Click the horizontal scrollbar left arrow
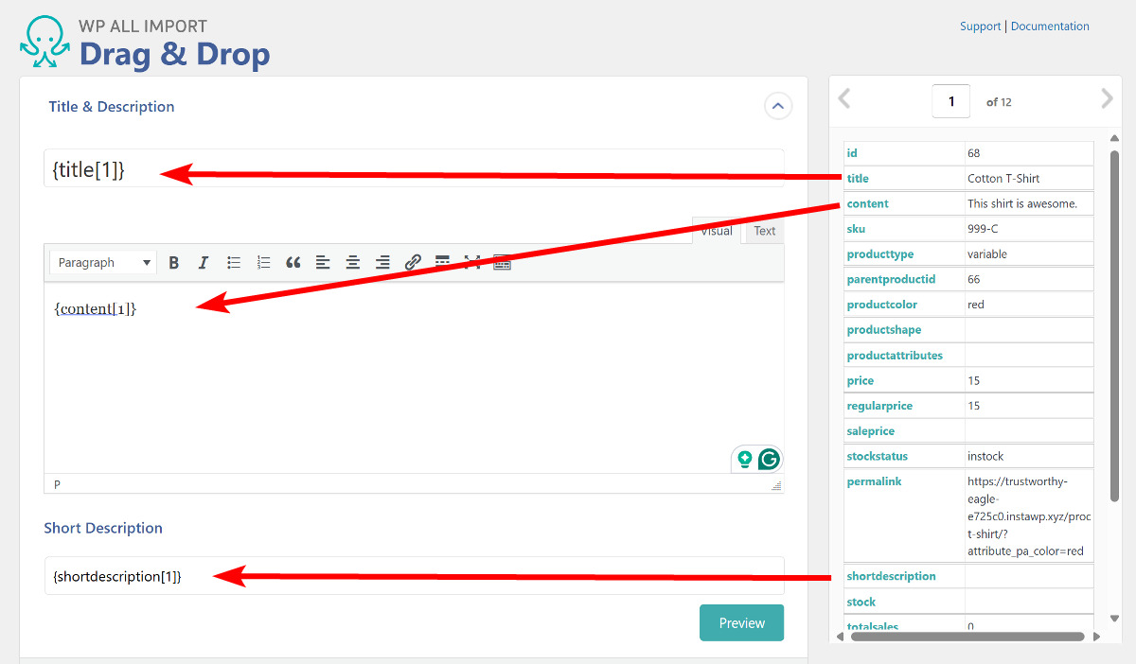The height and width of the screenshot is (664, 1136). [840, 637]
